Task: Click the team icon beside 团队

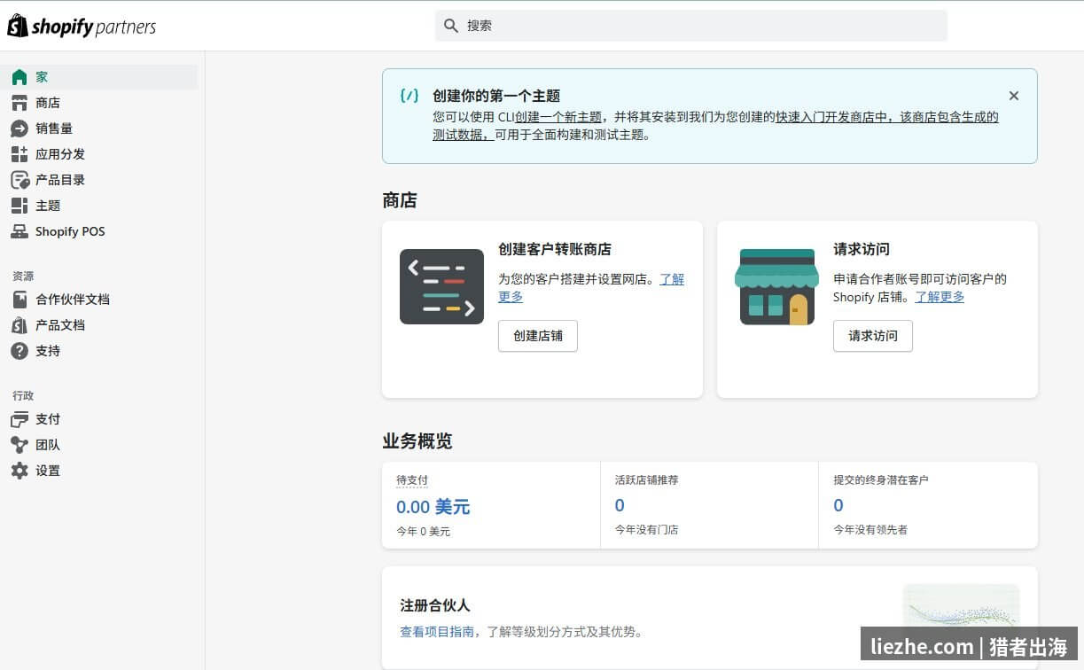Action: coord(19,445)
